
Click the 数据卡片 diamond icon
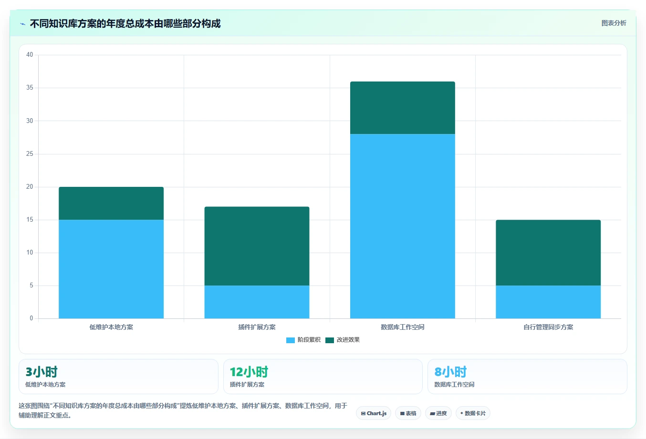[462, 413]
